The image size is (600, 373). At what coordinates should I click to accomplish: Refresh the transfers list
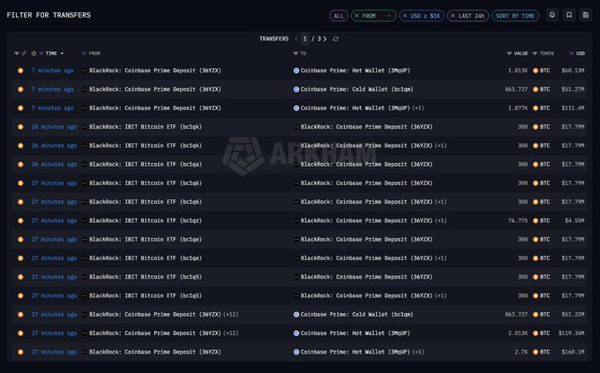(335, 39)
